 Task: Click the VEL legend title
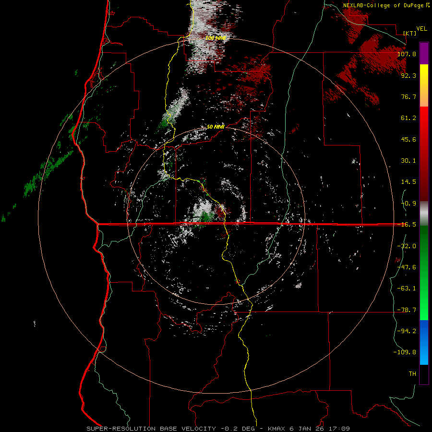pos(421,29)
